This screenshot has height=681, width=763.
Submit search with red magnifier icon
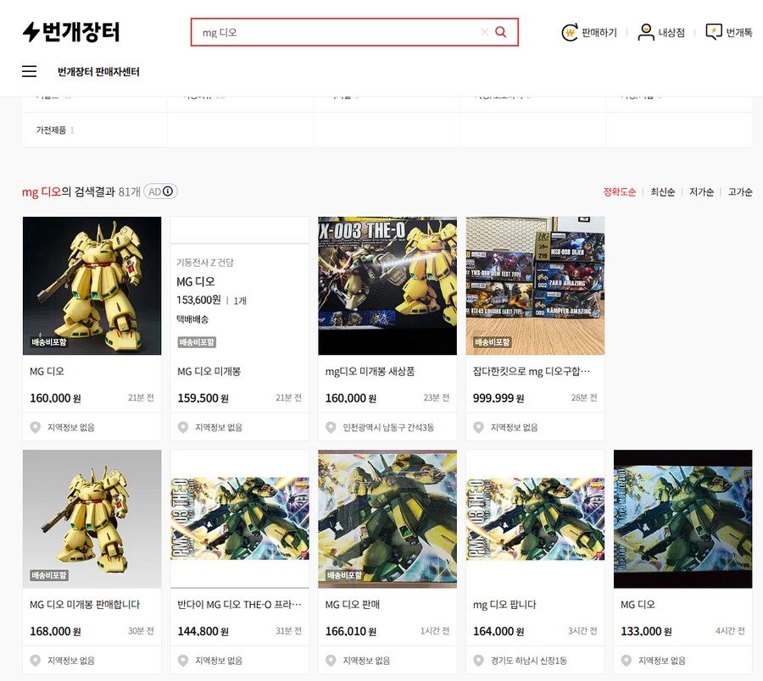(501, 32)
